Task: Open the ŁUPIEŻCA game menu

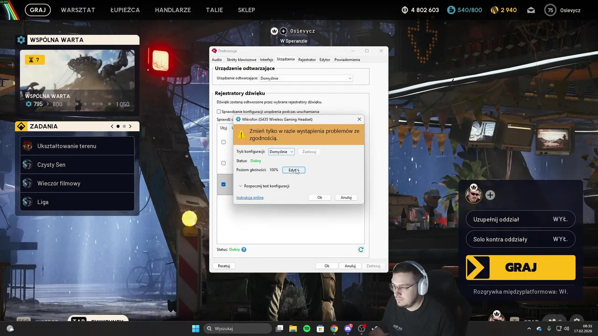Action: [x=125, y=10]
